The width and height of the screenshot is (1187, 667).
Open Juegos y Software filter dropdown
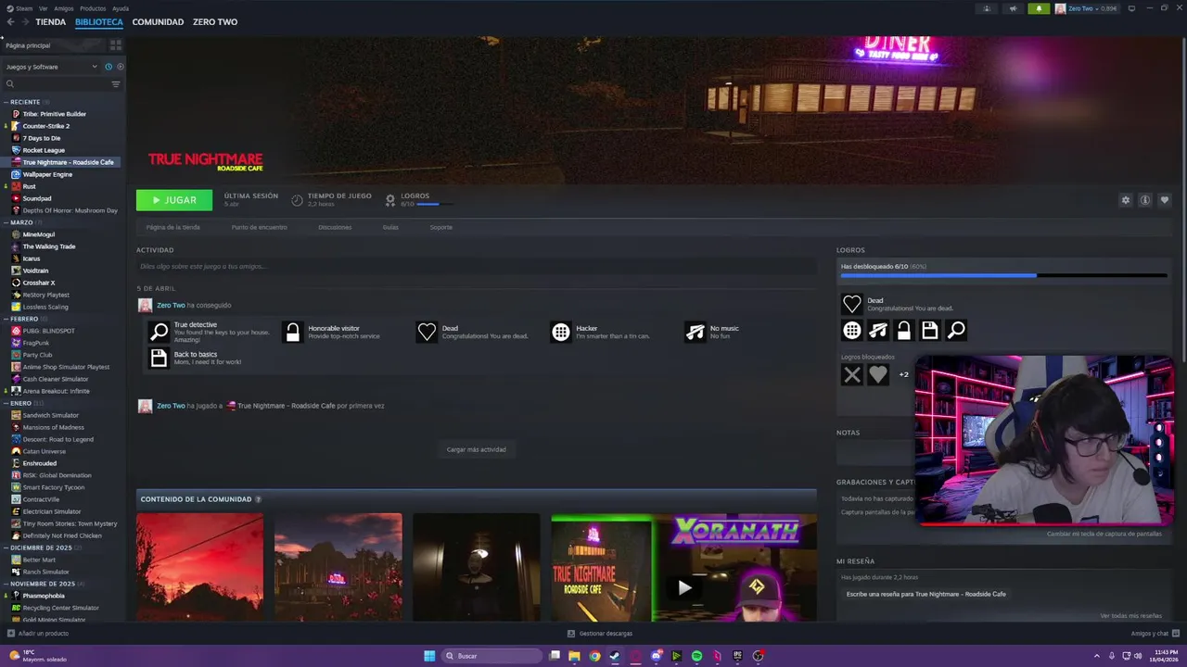click(51, 67)
